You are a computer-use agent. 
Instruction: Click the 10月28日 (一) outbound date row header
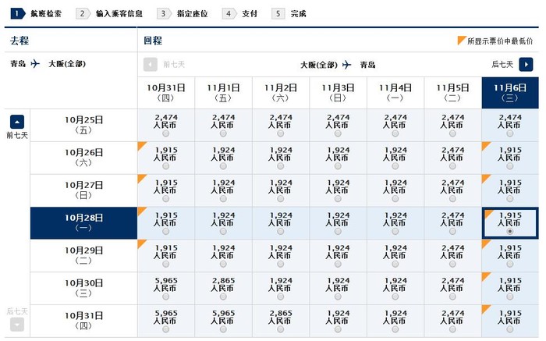click(x=83, y=222)
